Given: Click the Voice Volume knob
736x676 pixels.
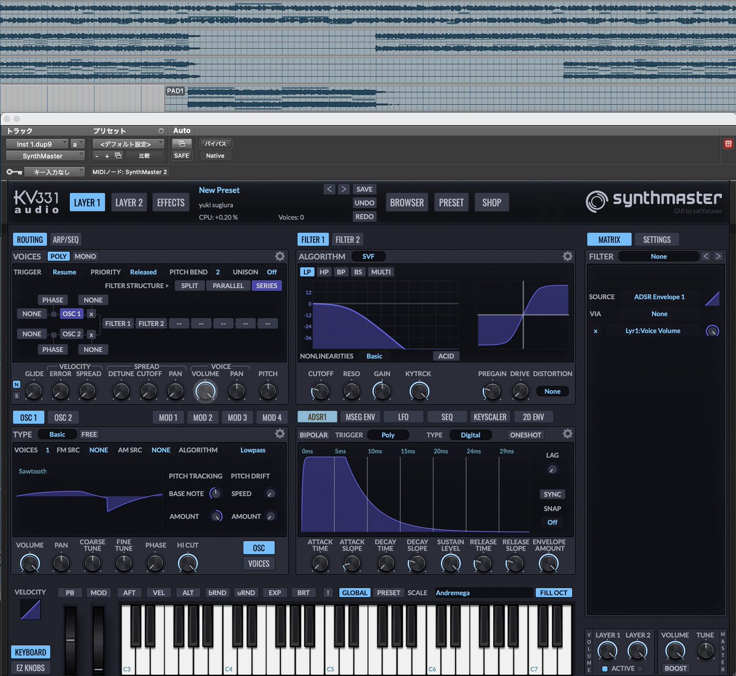Looking at the screenshot, I should click(205, 391).
